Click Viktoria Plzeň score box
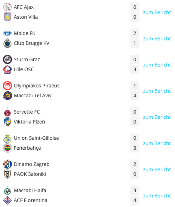This screenshot has width=175, height=207. [x=135, y=122]
